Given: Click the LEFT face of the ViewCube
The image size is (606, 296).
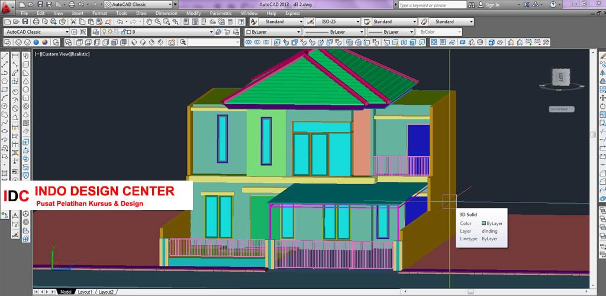Looking at the screenshot, I should point(561,79).
